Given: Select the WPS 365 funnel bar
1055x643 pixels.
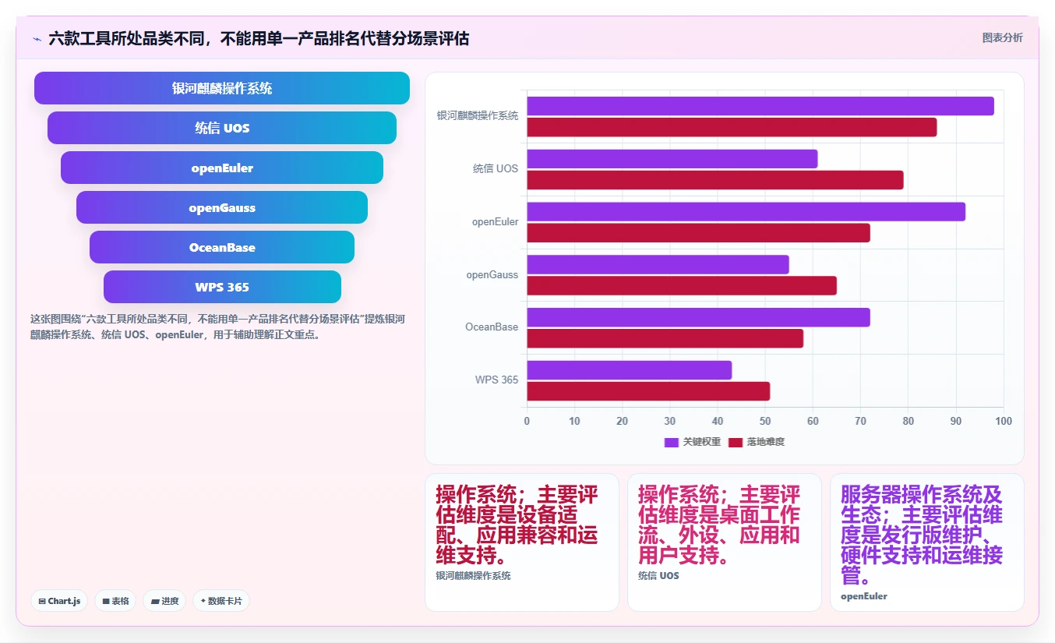Looking at the screenshot, I should coord(222,287).
